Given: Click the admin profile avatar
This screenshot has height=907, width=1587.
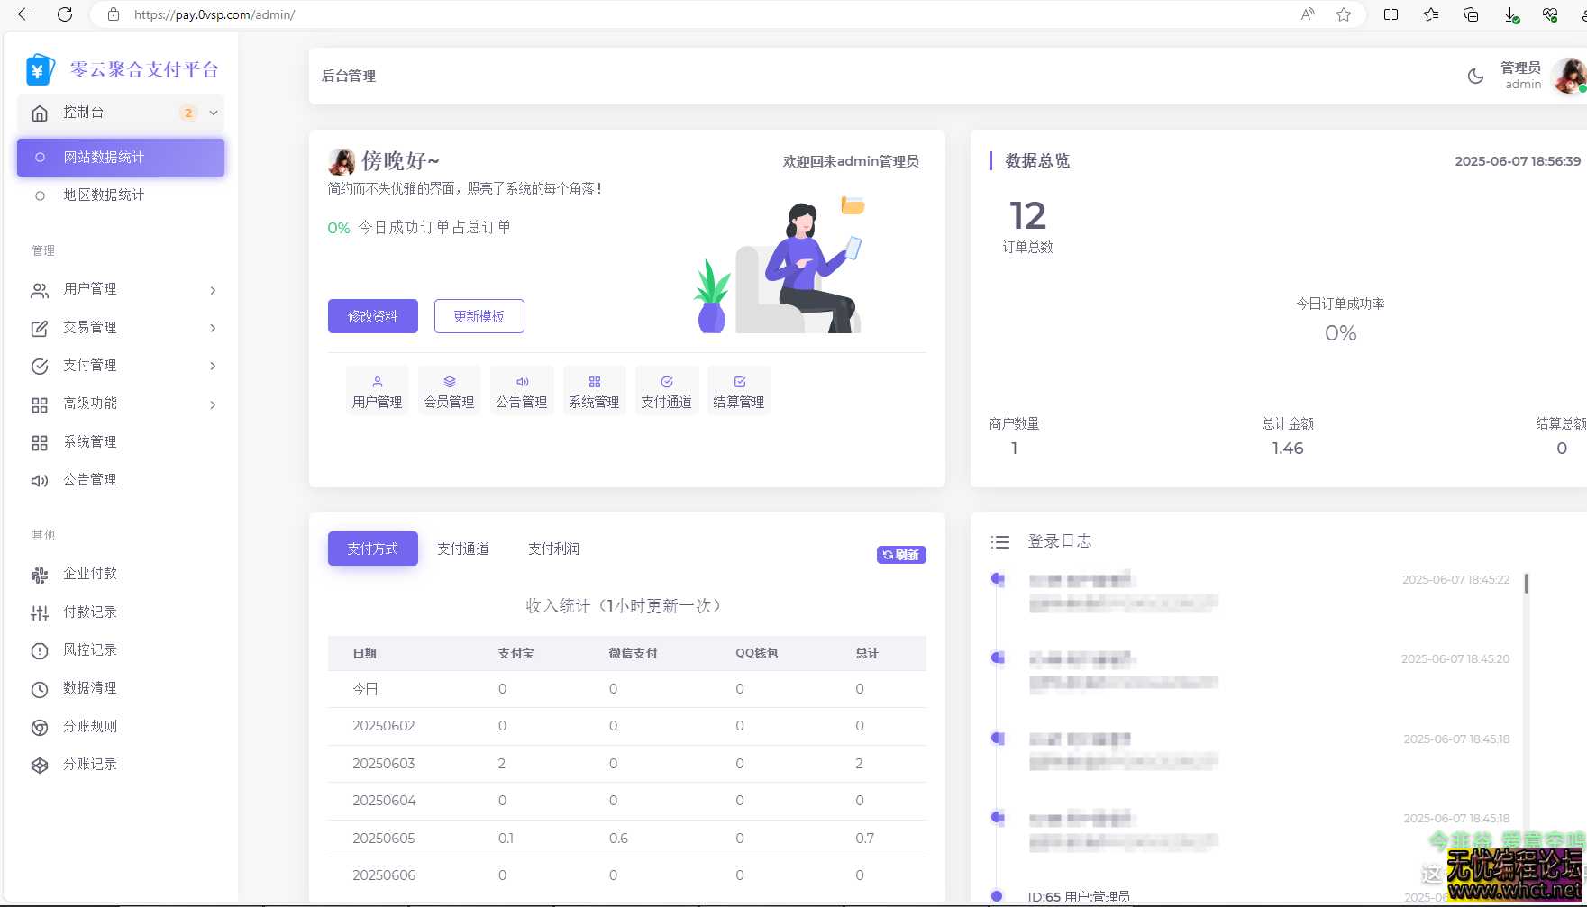Looking at the screenshot, I should (1569, 76).
